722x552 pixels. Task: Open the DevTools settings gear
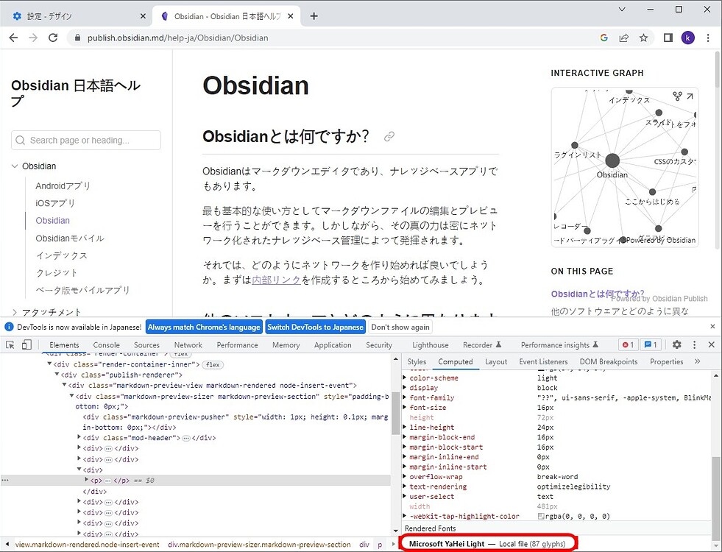(x=676, y=344)
